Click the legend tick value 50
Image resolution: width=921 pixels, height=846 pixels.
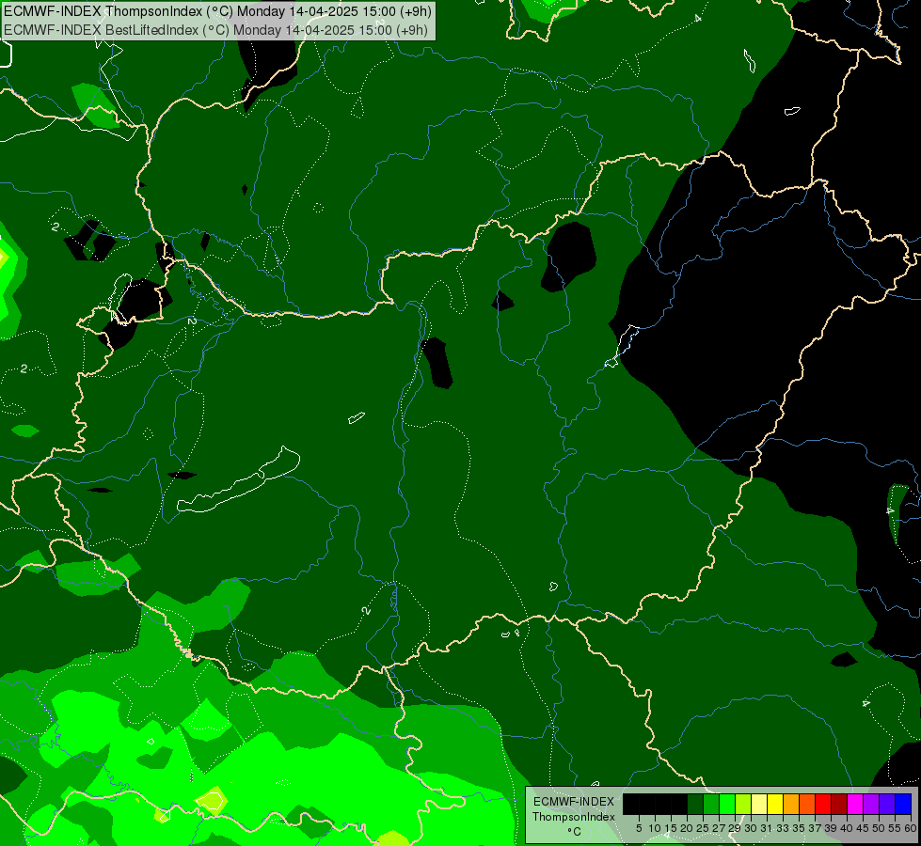pos(880,828)
